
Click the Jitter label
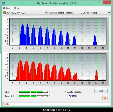click(7, 92)
